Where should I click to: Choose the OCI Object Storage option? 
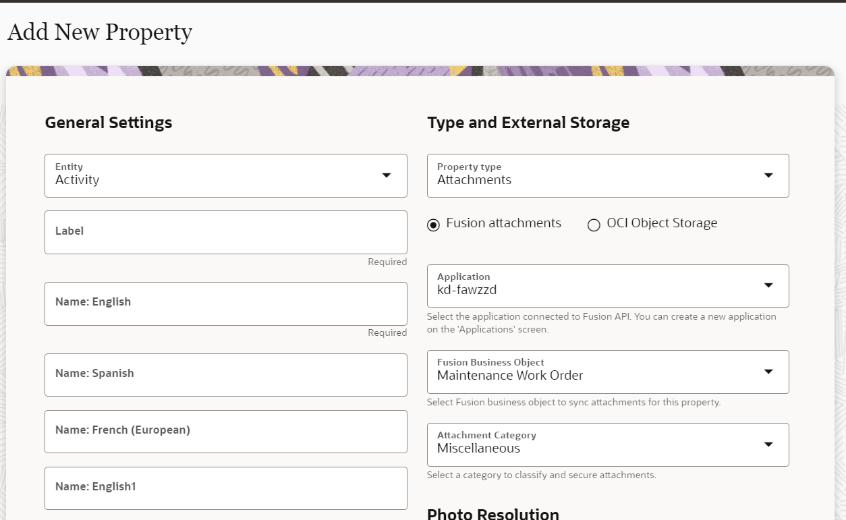[594, 225]
